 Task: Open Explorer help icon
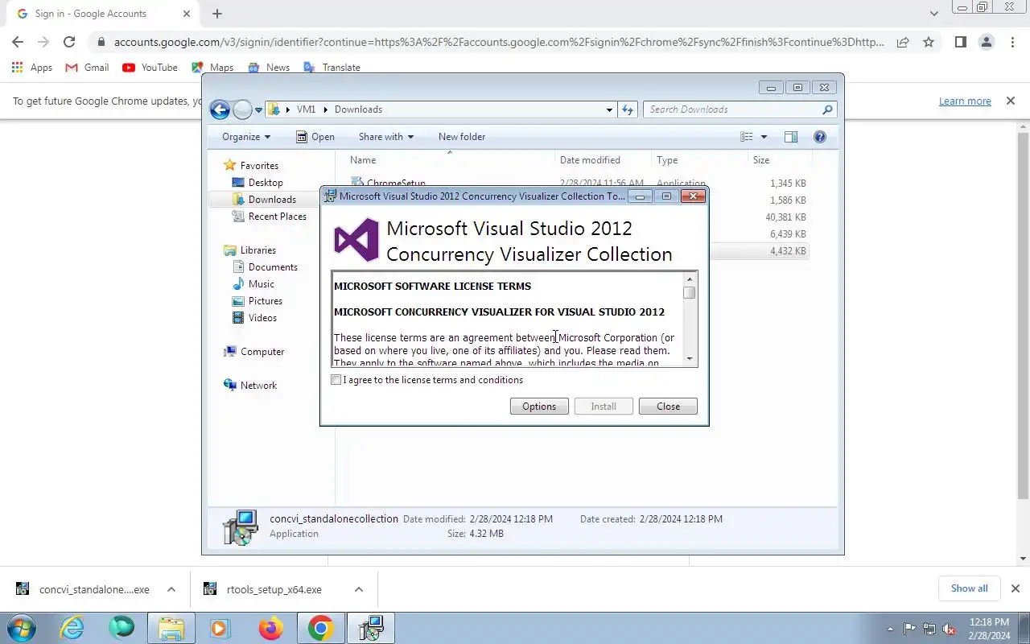point(820,137)
